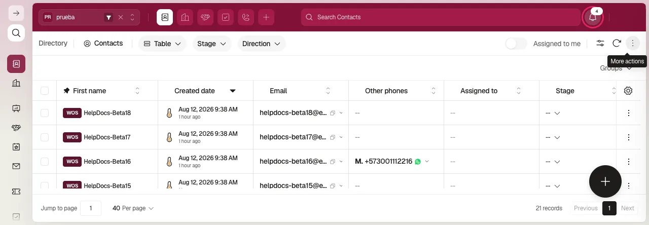
Task: Open the HelpDocs-Beta18 contact
Action: point(107,113)
